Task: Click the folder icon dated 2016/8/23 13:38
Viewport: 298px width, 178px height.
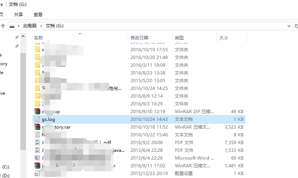Action: pyautogui.click(x=37, y=73)
